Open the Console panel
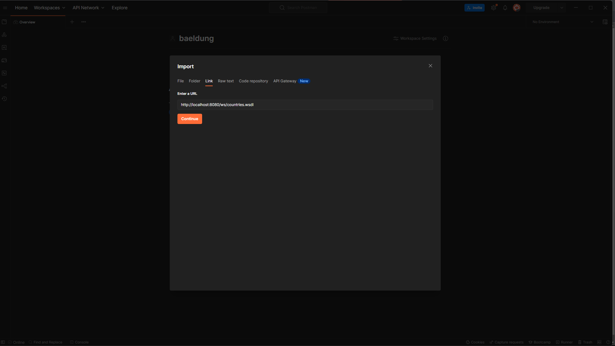Image resolution: width=615 pixels, height=346 pixels. pos(79,342)
